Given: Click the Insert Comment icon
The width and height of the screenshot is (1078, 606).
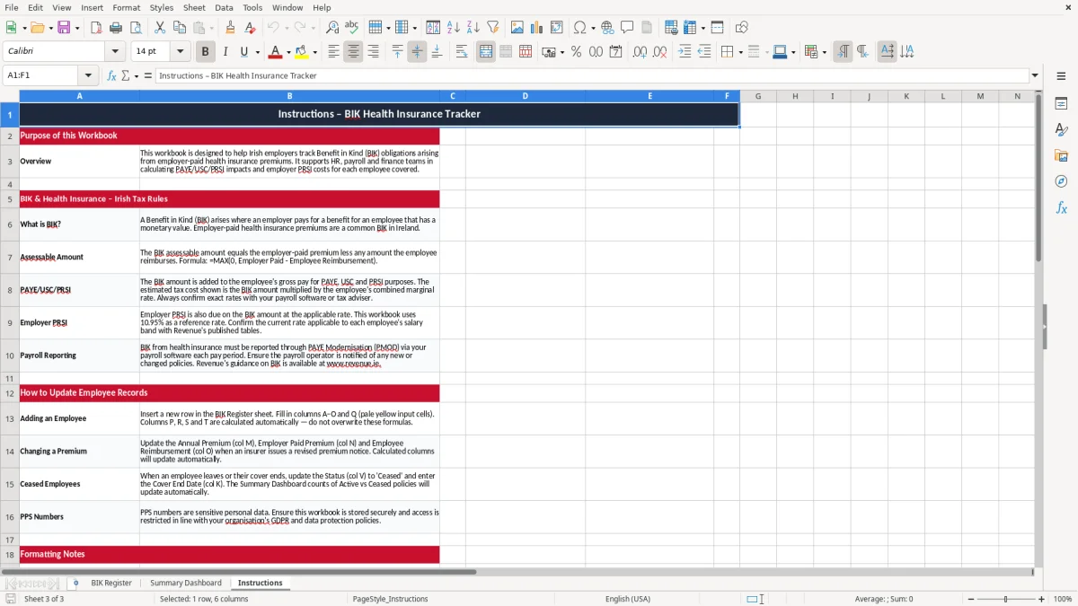Looking at the screenshot, I should click(627, 28).
